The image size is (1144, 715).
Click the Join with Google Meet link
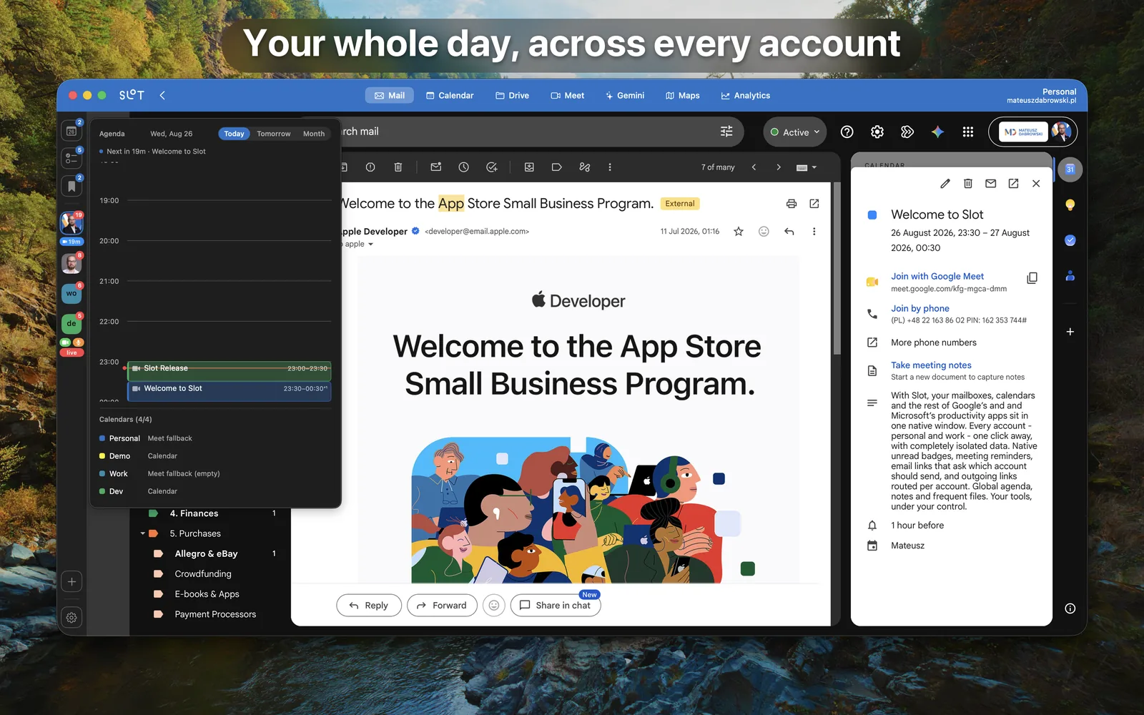937,277
